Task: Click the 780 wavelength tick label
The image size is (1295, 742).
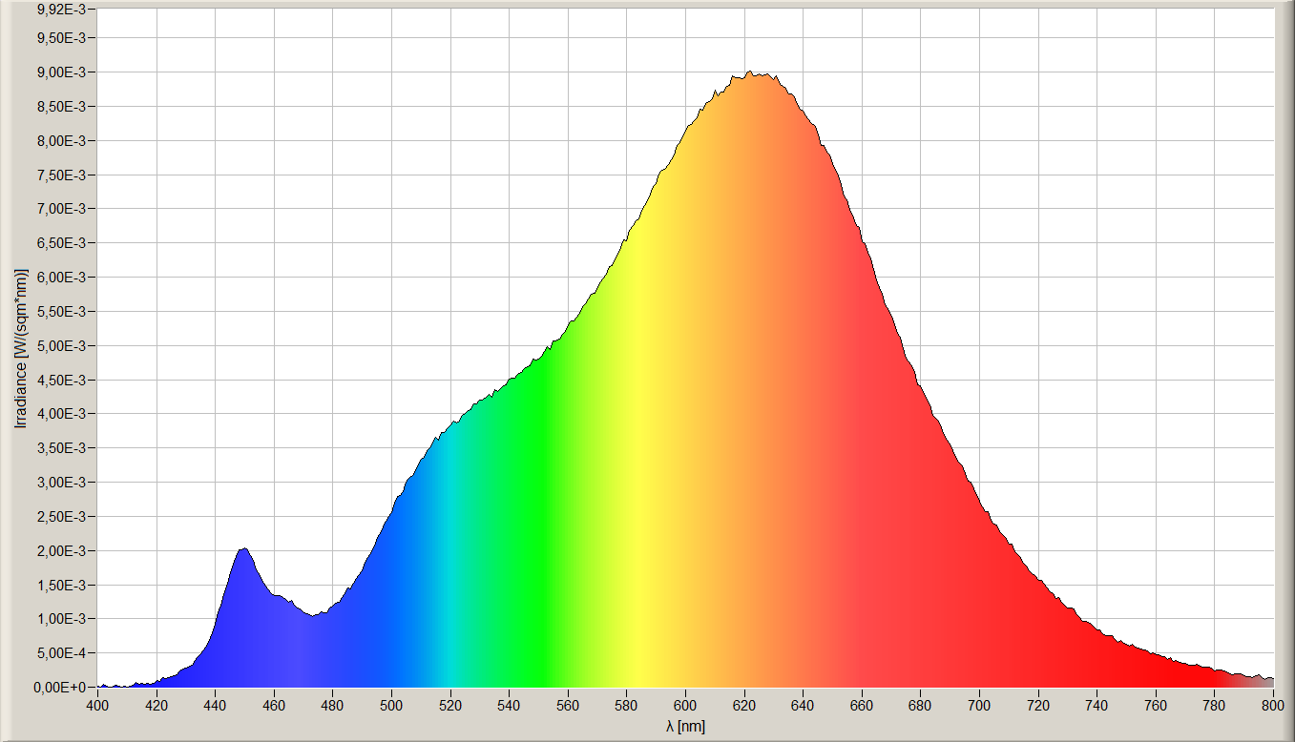Action: click(x=1215, y=706)
